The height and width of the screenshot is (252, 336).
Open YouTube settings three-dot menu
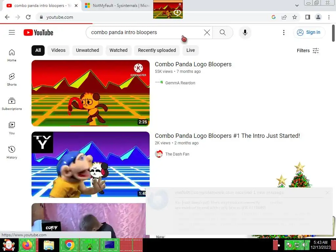[284, 32]
